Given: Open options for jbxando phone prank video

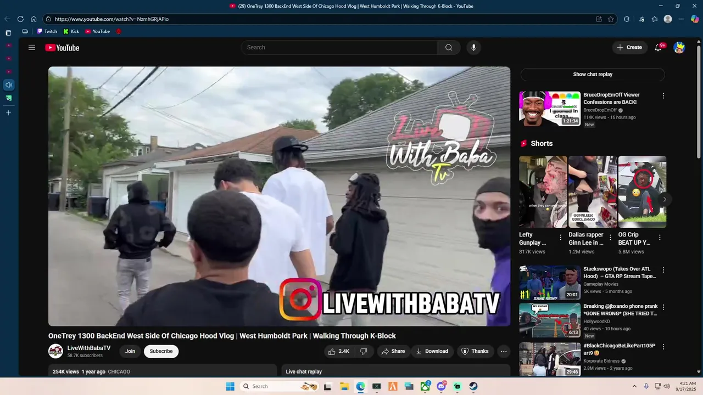Looking at the screenshot, I should click(663, 307).
